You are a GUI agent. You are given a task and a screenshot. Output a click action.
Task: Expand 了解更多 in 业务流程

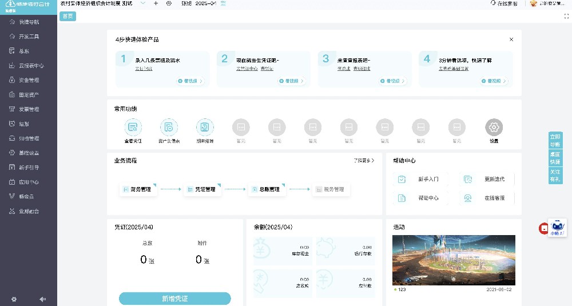pos(364,161)
